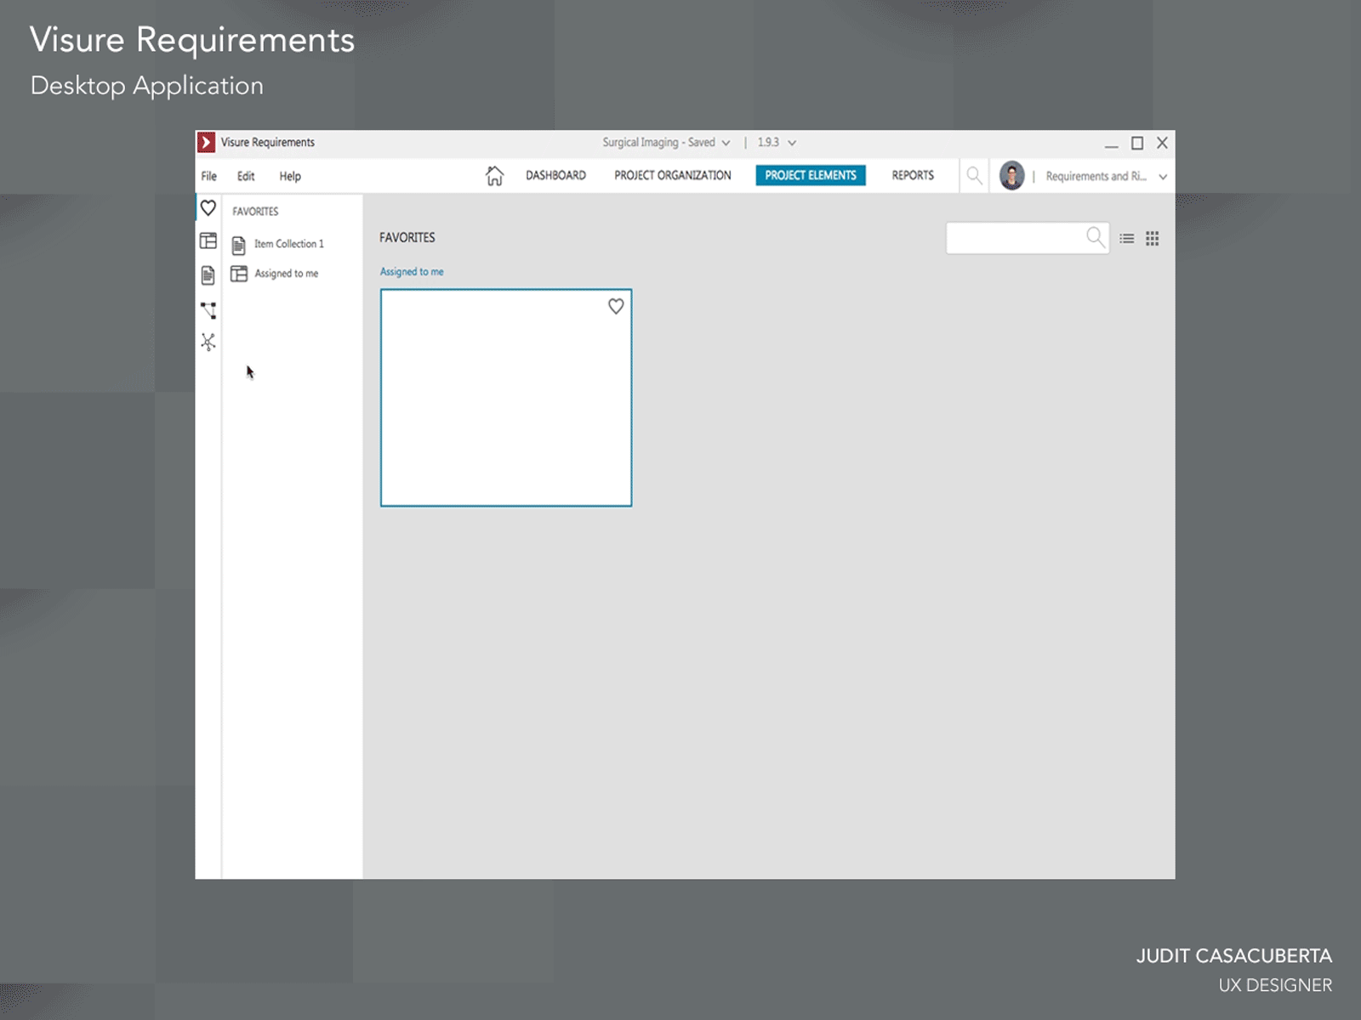Open the document sidebar icon

click(x=208, y=275)
